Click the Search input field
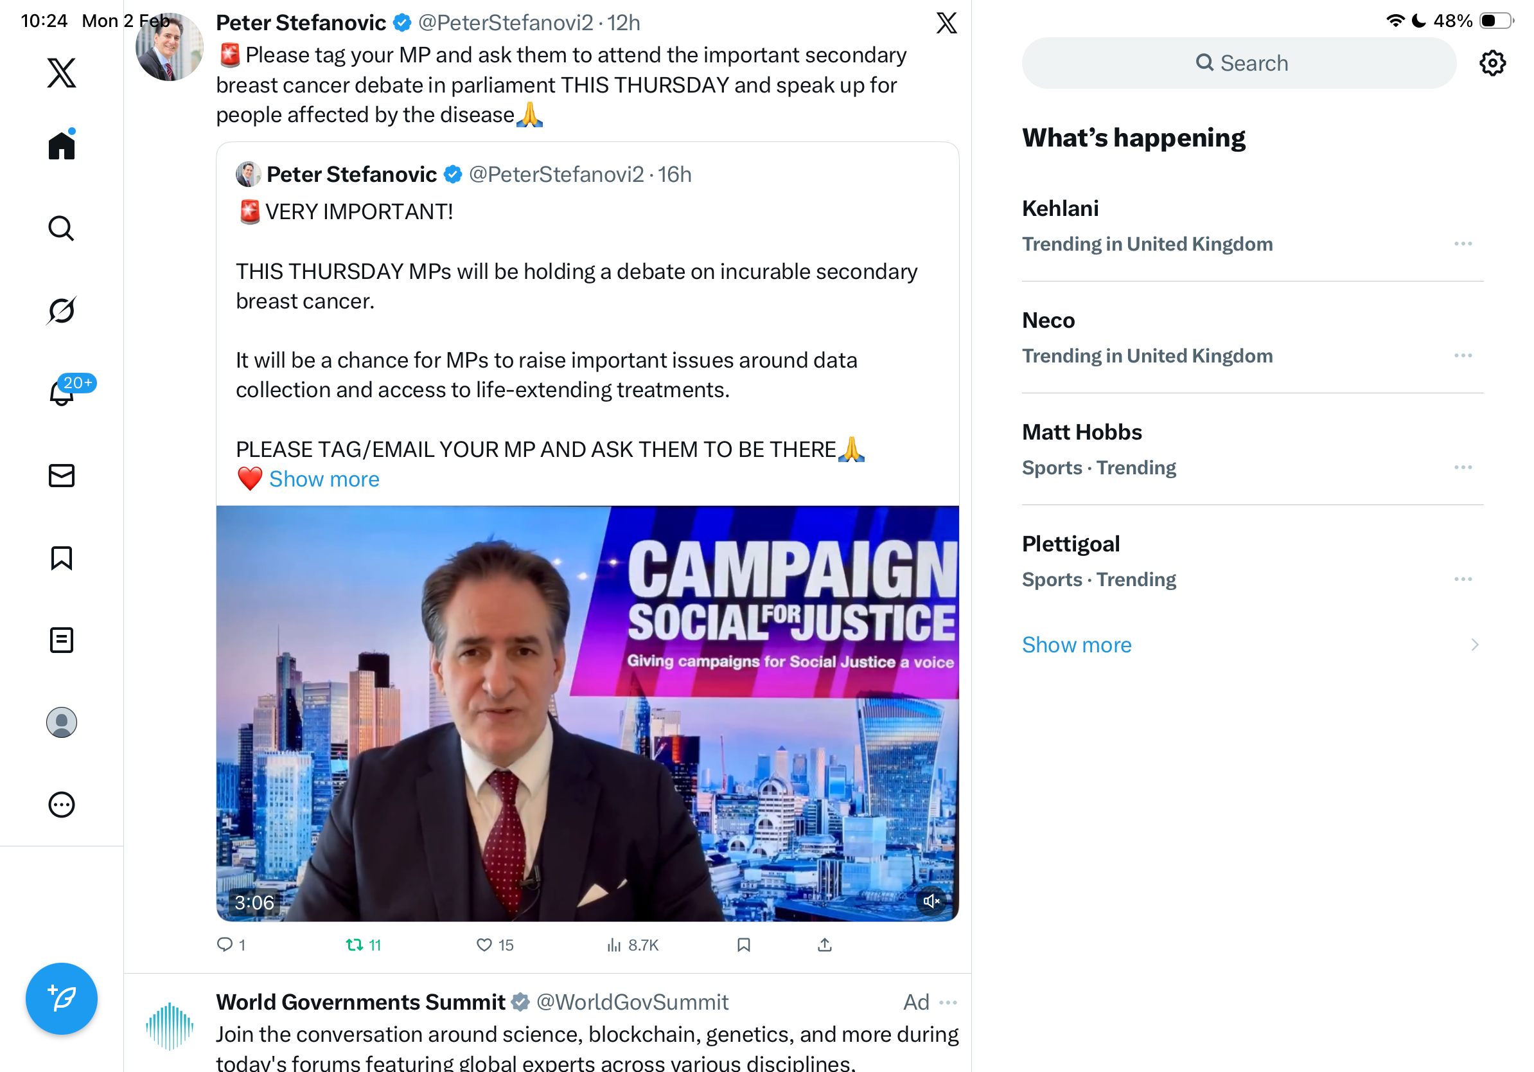 point(1239,63)
